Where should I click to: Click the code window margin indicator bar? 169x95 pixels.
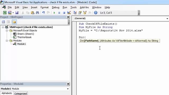tap(74, 58)
